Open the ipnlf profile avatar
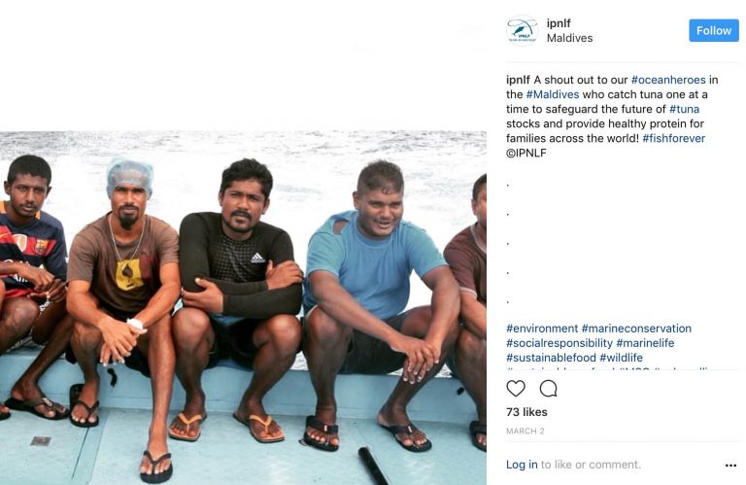The width and height of the screenshot is (746, 485). tap(523, 30)
